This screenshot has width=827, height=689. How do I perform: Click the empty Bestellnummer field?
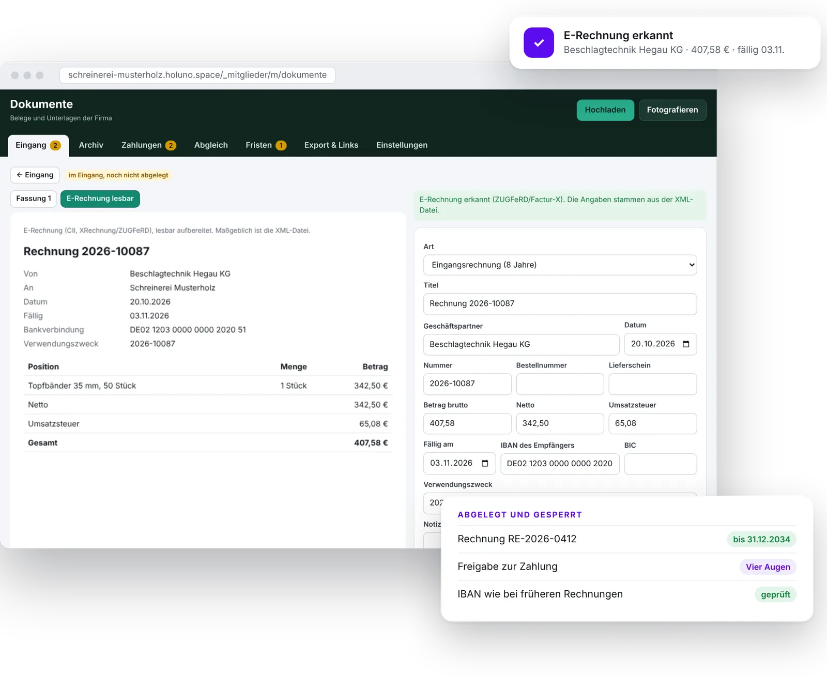click(x=560, y=384)
